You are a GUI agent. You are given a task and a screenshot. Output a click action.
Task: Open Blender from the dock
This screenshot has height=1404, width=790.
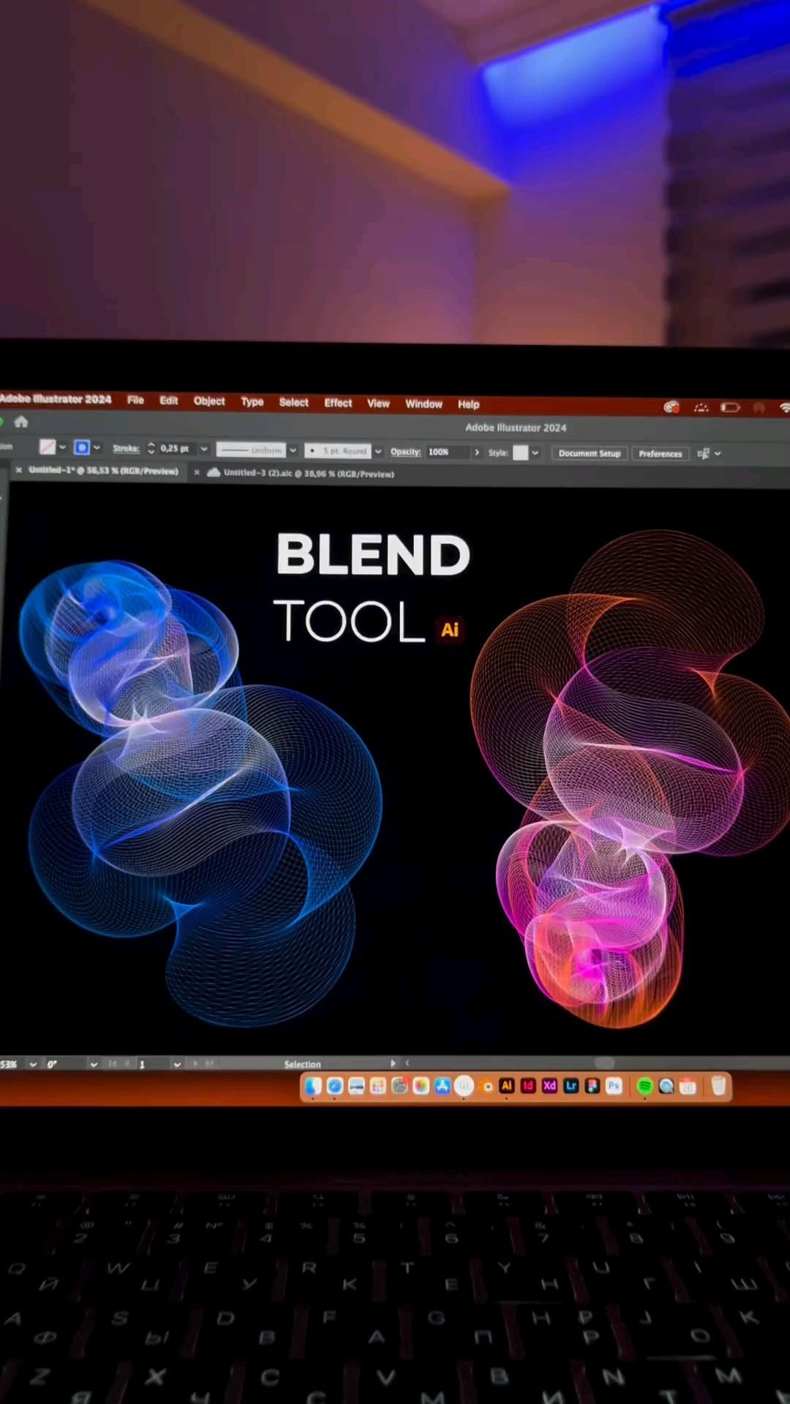(x=486, y=1087)
